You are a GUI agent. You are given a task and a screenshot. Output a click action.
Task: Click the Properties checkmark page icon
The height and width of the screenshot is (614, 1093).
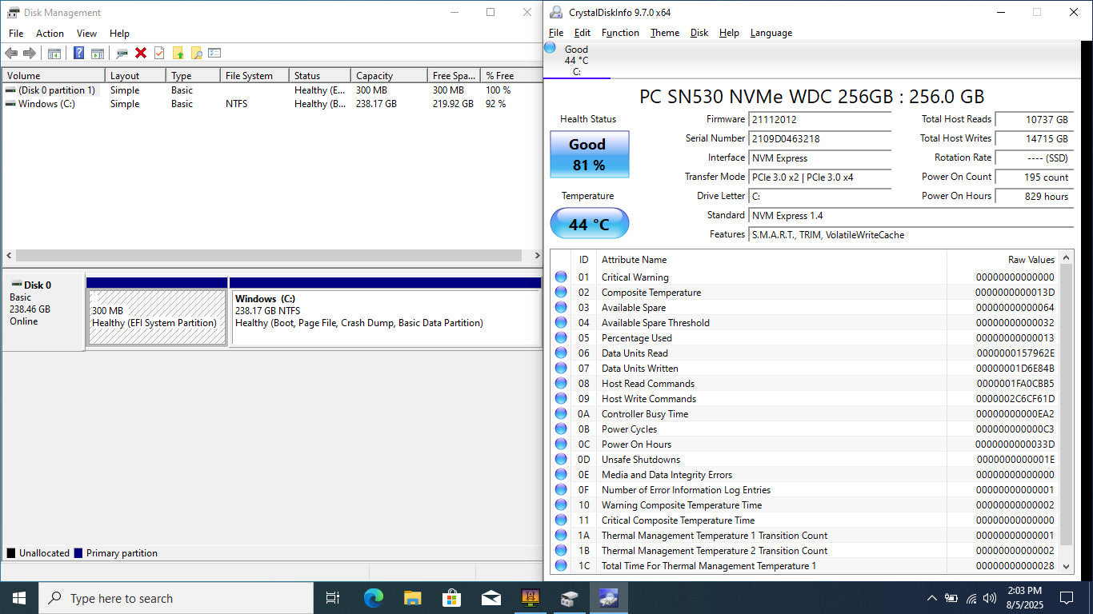tap(159, 54)
